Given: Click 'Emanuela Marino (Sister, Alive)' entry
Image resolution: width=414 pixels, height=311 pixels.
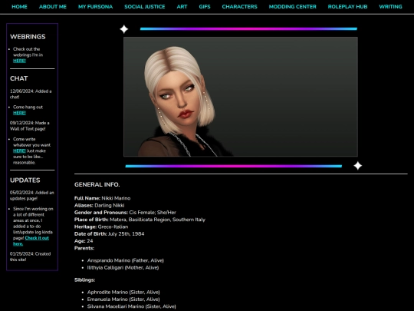Looking at the screenshot, I should point(123,299).
